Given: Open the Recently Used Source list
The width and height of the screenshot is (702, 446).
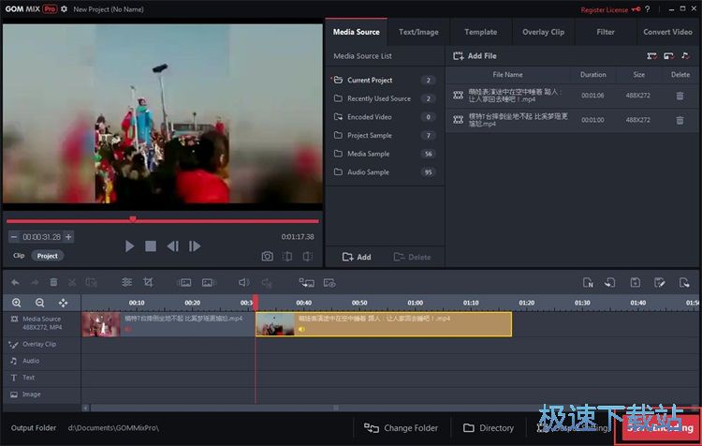Looking at the screenshot, I should tap(378, 98).
